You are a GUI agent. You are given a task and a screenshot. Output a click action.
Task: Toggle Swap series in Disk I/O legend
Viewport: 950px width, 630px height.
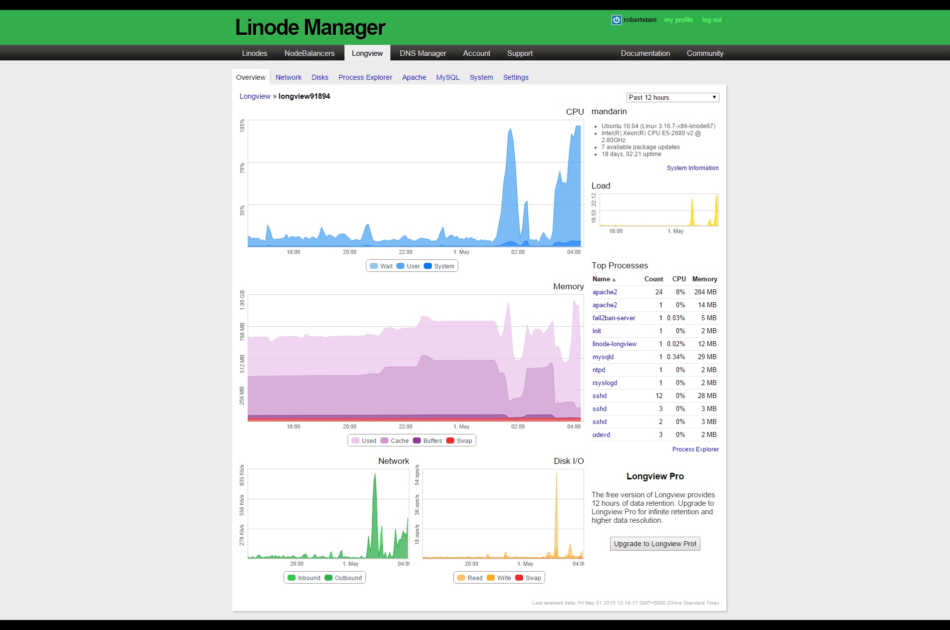(x=528, y=578)
